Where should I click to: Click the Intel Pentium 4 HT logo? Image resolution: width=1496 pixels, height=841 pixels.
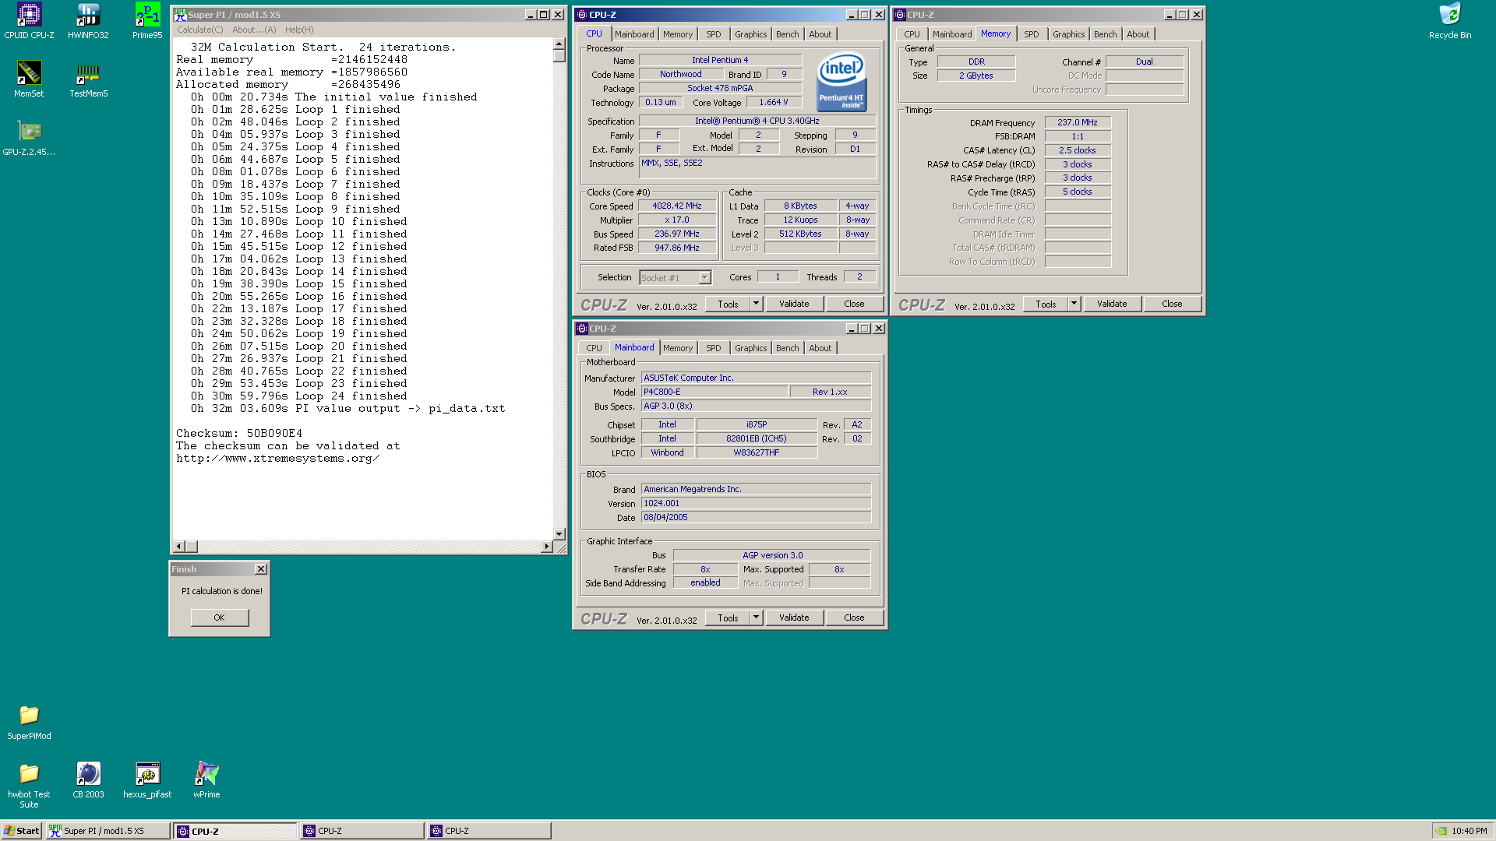click(x=841, y=82)
